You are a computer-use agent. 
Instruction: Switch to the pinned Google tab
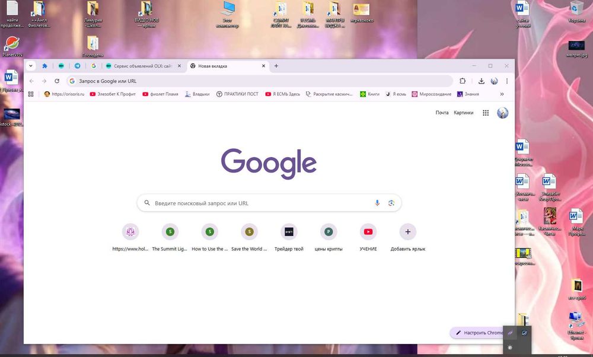94,66
